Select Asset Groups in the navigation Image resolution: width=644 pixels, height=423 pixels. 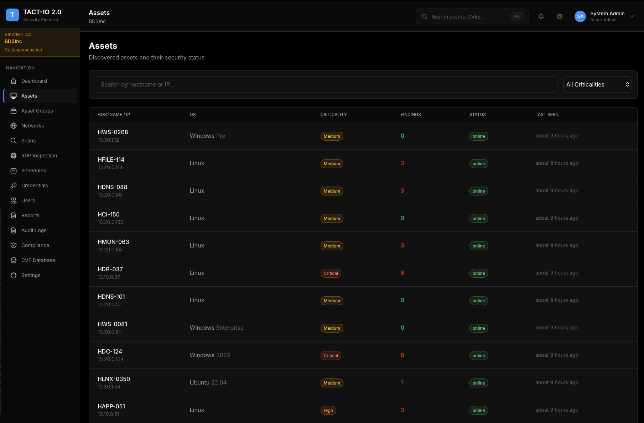[x=37, y=111]
